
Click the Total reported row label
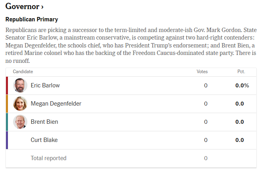pos(48,158)
